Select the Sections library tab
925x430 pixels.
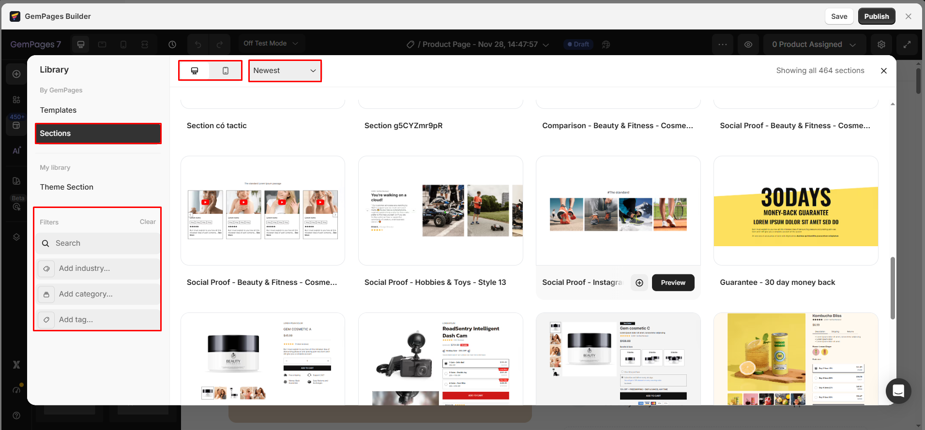tap(98, 133)
